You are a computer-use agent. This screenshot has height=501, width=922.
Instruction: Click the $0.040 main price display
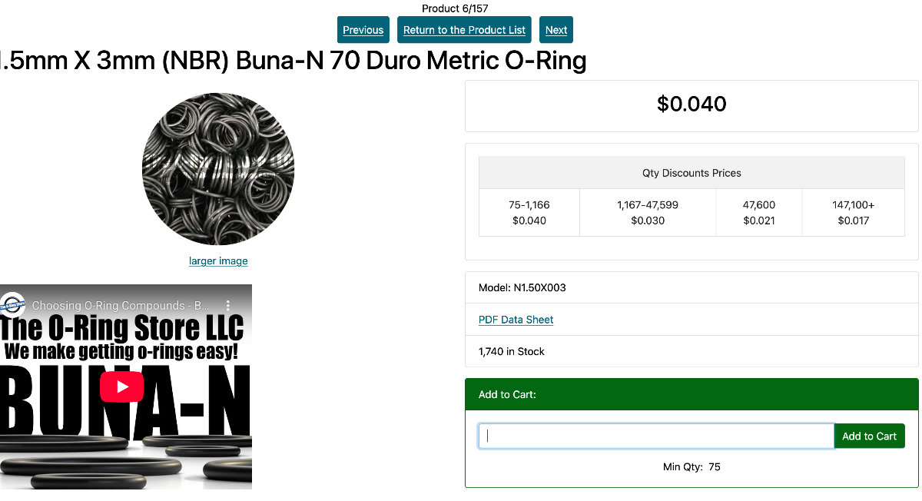691,105
